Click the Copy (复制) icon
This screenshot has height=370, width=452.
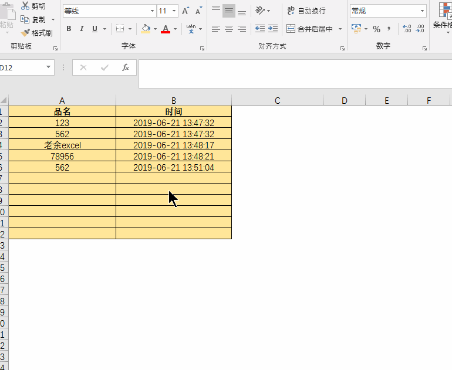click(x=25, y=19)
